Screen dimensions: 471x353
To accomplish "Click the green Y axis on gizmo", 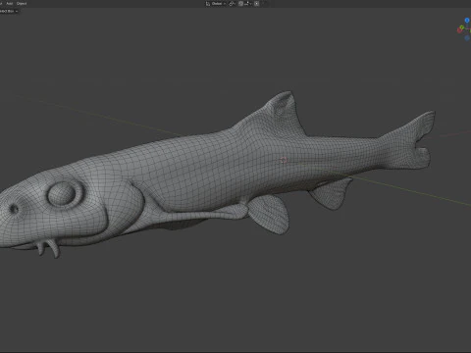I will [462, 26].
